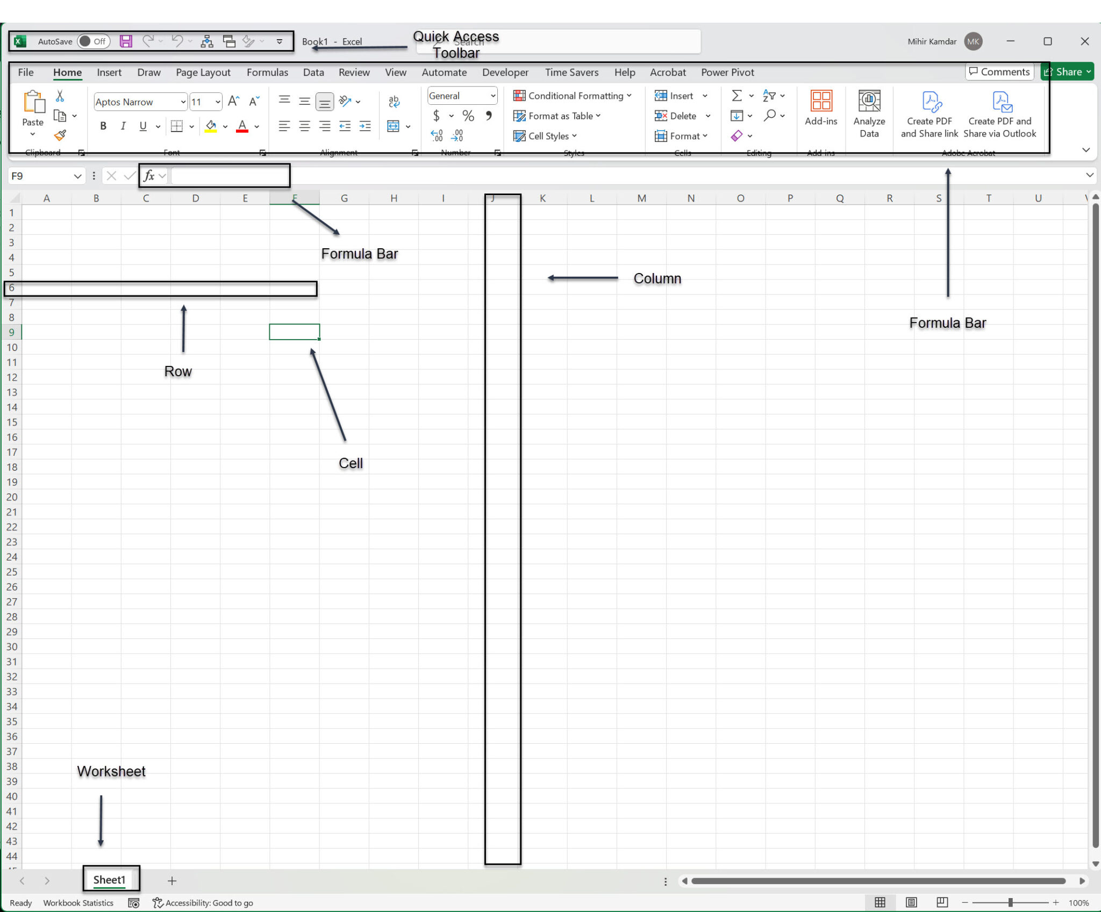This screenshot has height=912, width=1101.
Task: Expand the Fill Color dropdown arrow
Action: pos(225,126)
